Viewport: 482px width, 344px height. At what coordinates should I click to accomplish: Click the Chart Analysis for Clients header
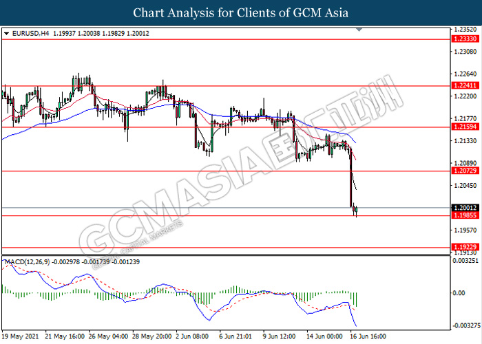pos(241,12)
